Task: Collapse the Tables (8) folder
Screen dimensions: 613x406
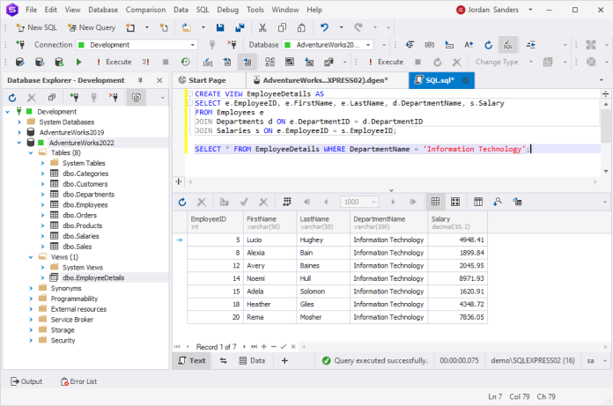Action: coord(31,152)
